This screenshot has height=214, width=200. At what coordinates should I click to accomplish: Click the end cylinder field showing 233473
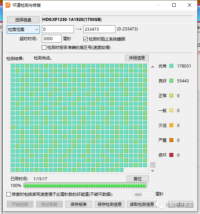(x=99, y=29)
